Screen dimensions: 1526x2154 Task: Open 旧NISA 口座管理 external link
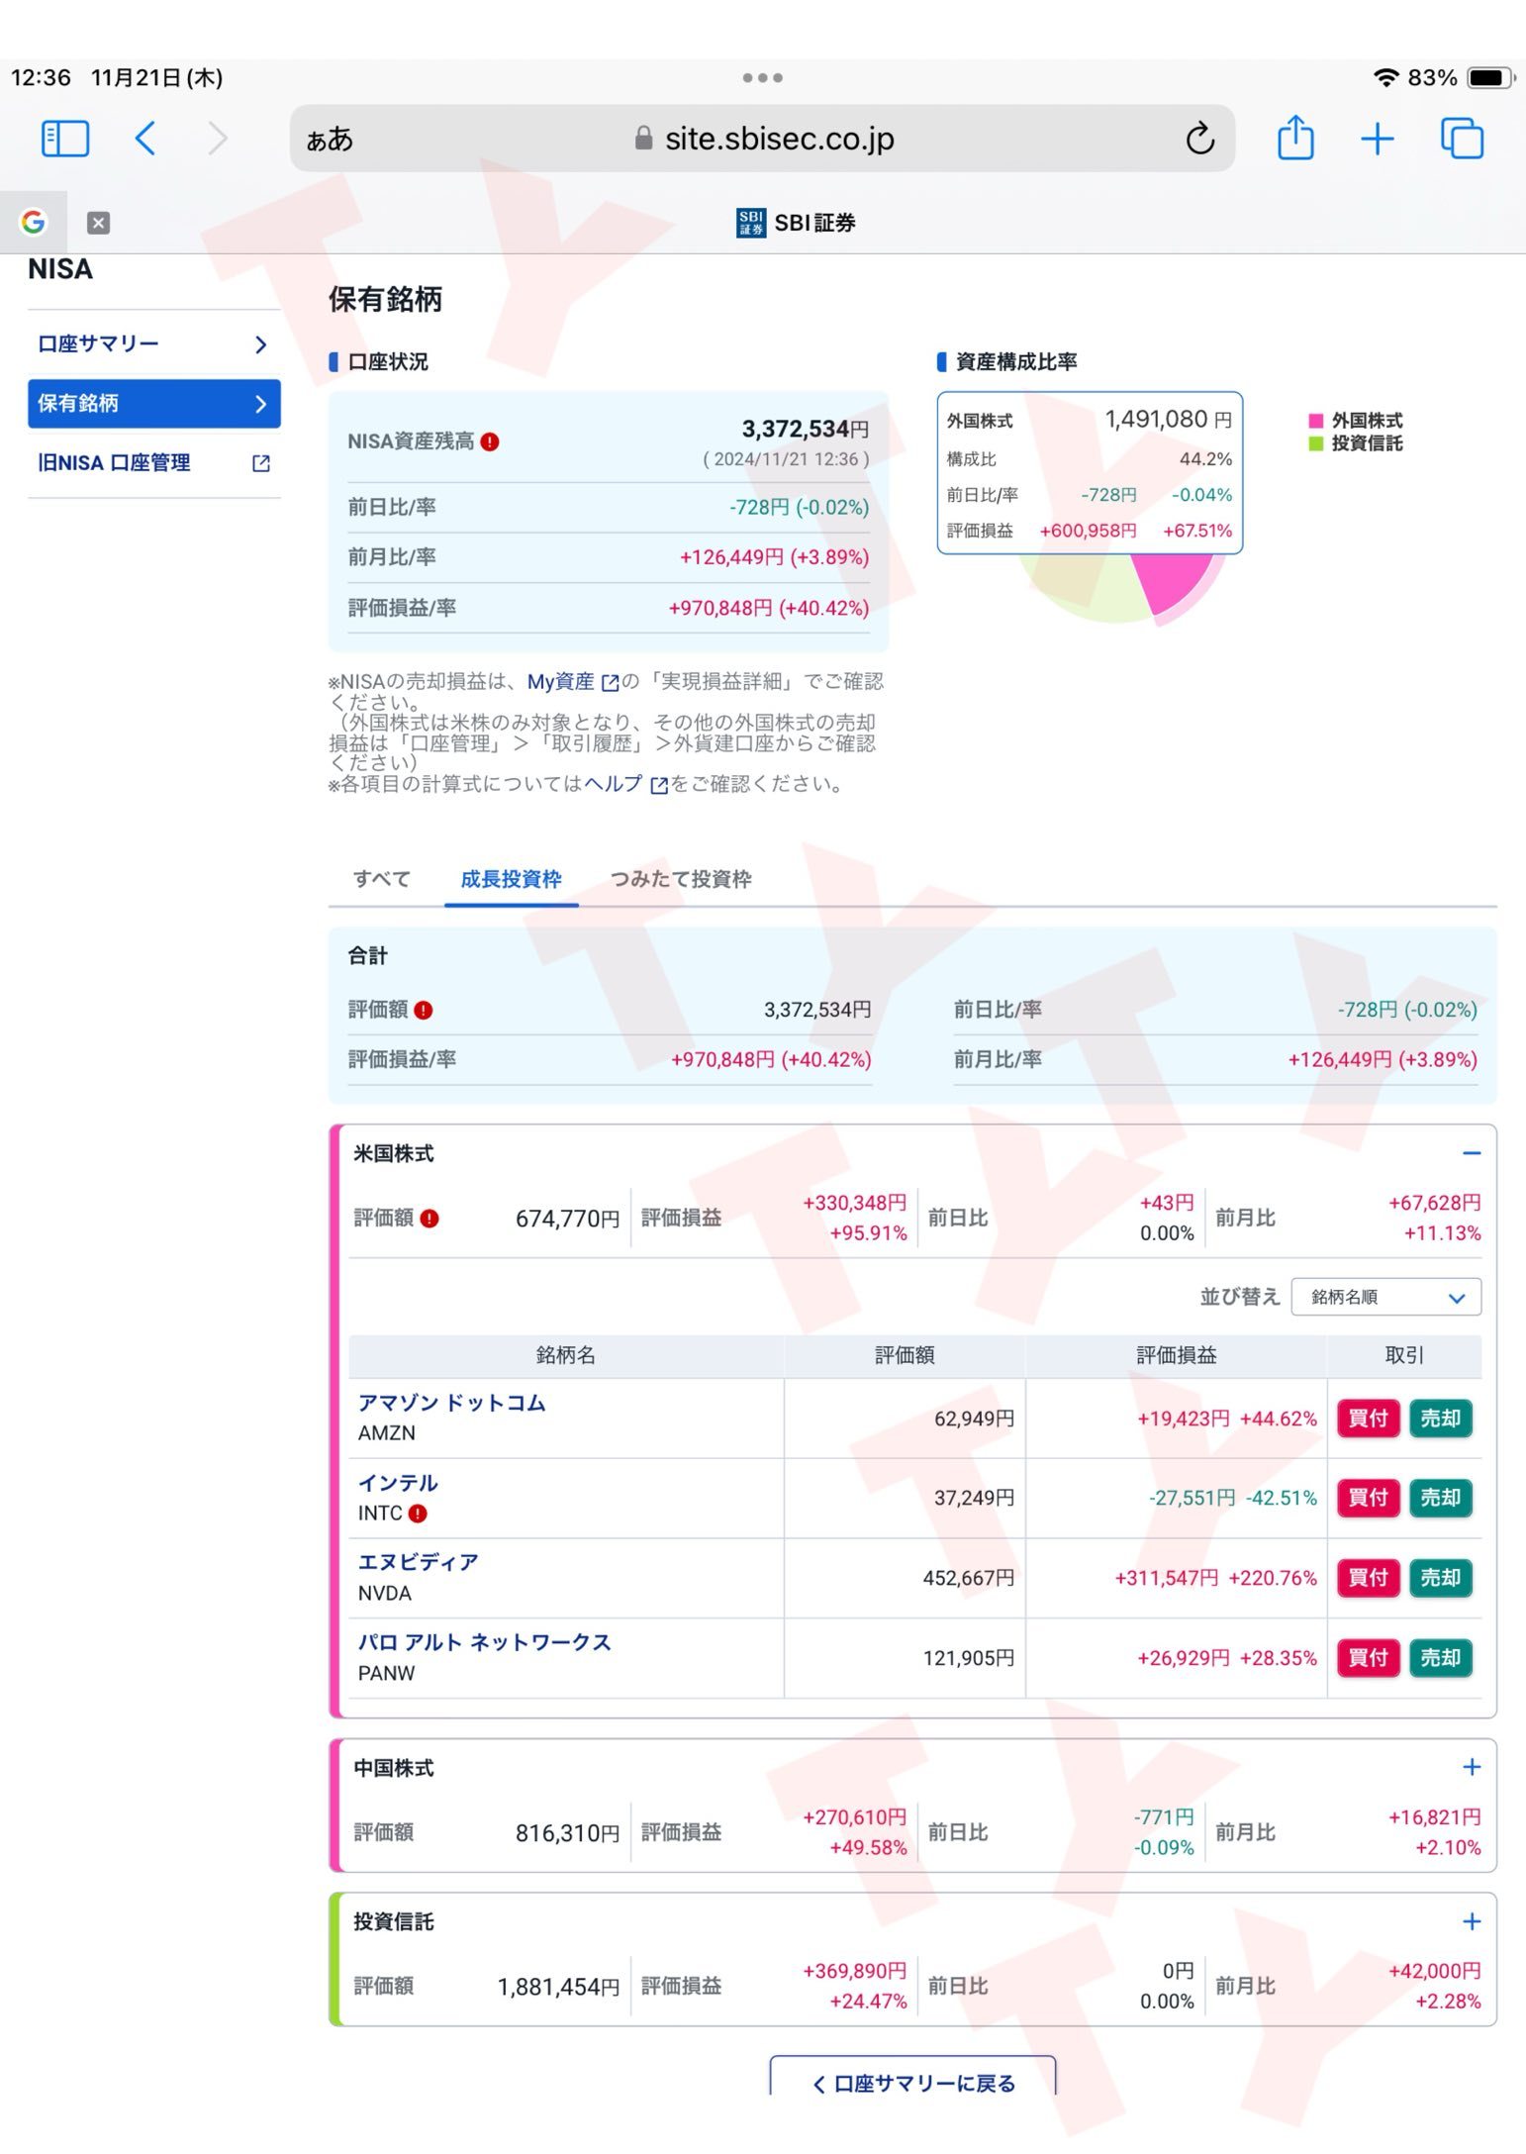[154, 462]
